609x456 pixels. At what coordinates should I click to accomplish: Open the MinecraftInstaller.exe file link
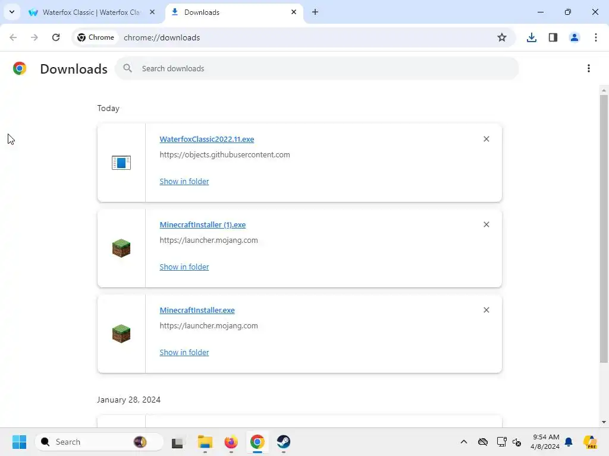point(197,310)
